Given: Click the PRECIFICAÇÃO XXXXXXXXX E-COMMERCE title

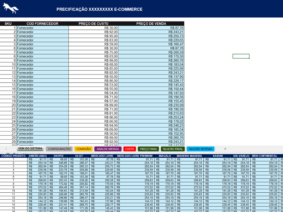Looking at the screenshot, I should click(99, 9).
